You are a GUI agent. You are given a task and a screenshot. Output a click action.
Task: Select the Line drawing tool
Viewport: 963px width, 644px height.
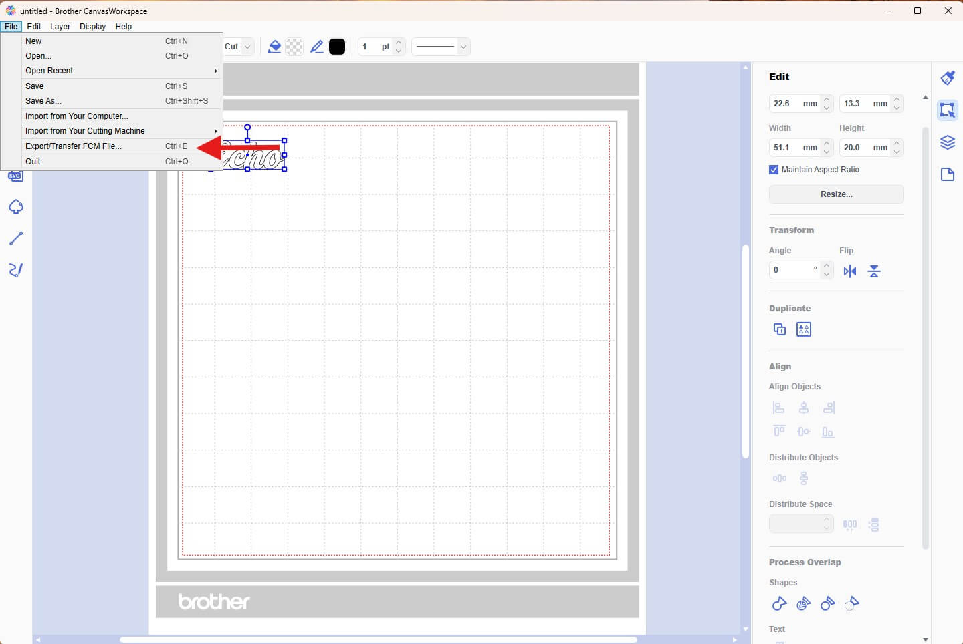[16, 238]
